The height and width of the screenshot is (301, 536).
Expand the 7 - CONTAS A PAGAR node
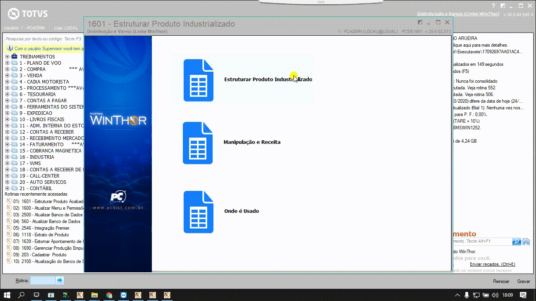[7, 101]
